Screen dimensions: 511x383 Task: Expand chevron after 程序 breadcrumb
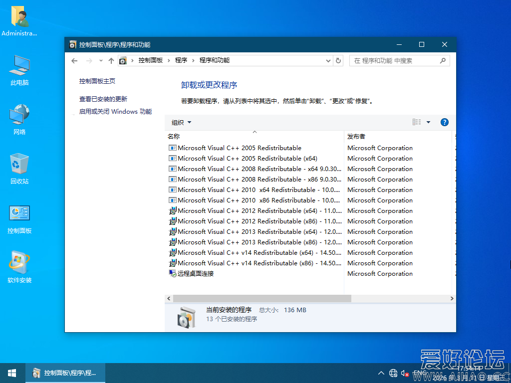(x=193, y=60)
